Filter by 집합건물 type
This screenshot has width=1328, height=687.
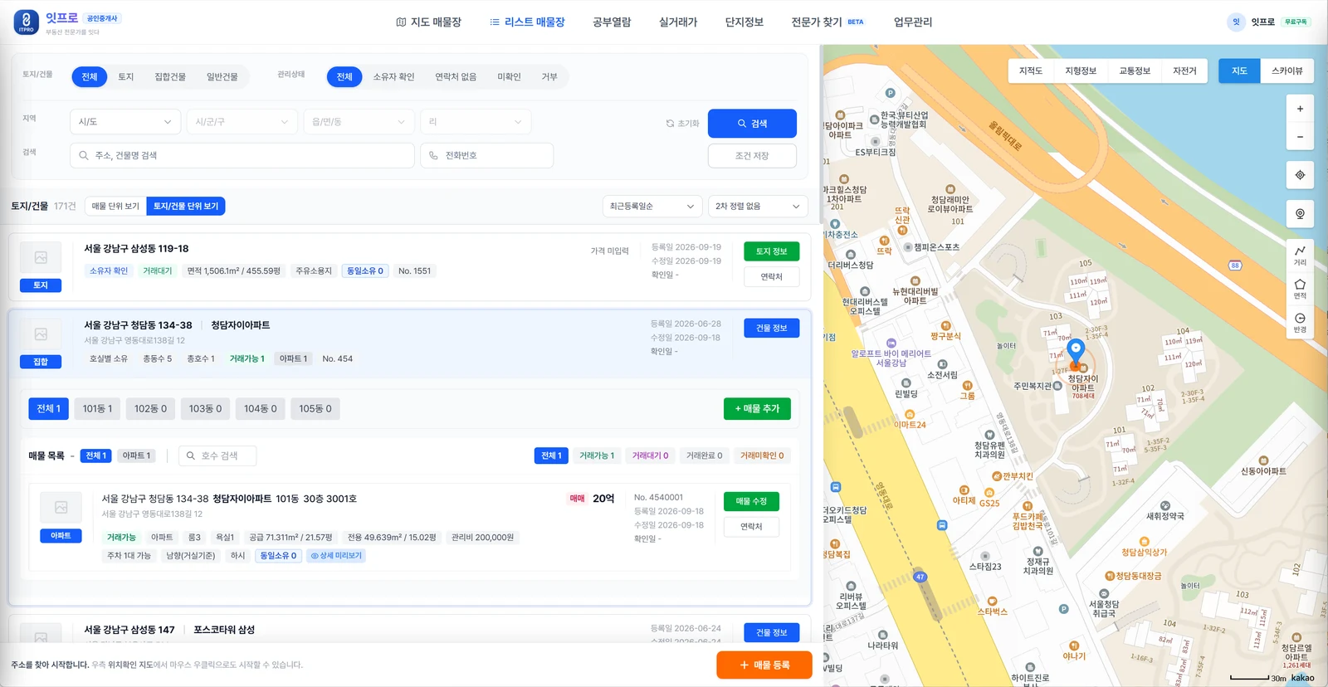tap(170, 77)
